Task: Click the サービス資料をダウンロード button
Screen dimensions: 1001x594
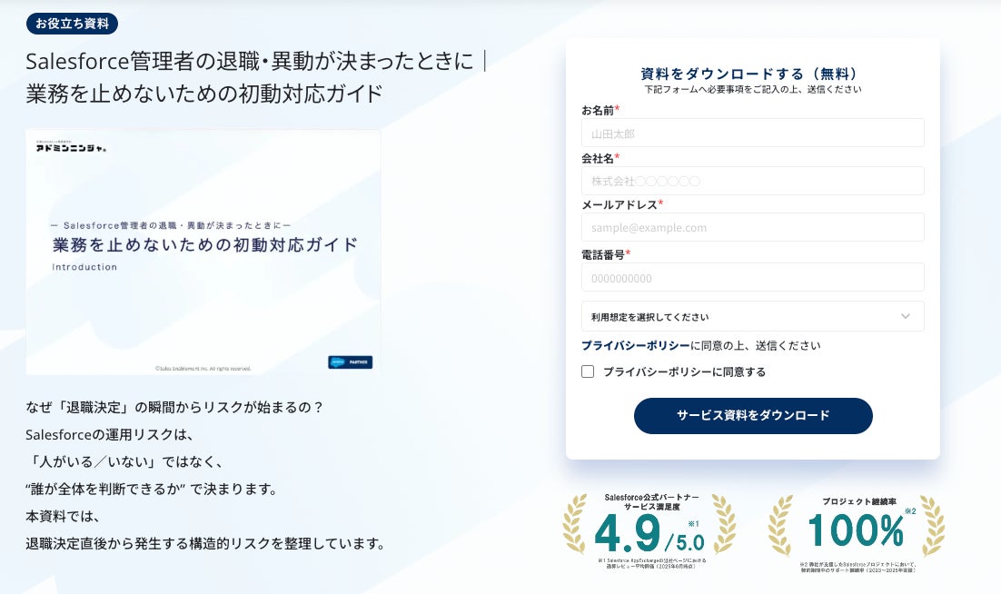Action: tap(753, 415)
